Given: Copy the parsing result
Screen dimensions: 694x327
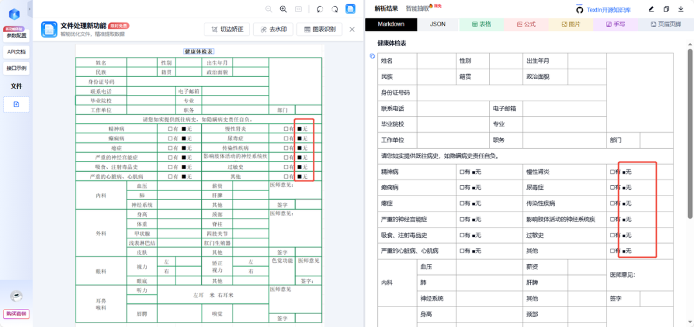Looking at the screenshot, I should pyautogui.click(x=666, y=9).
